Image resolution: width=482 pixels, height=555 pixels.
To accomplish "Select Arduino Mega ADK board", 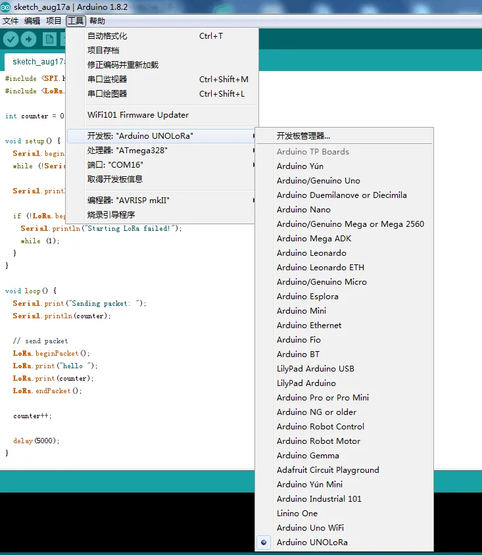I will (x=344, y=239).
